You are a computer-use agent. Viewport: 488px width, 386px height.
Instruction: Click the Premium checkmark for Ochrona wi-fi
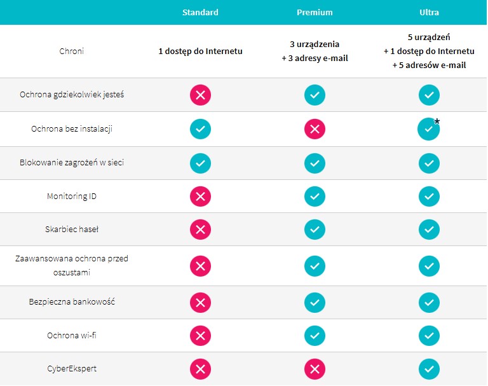coord(315,335)
